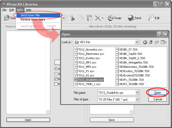This screenshot has height=128, width=172.
Task: Go up one folder level
Action: [x=151, y=42]
